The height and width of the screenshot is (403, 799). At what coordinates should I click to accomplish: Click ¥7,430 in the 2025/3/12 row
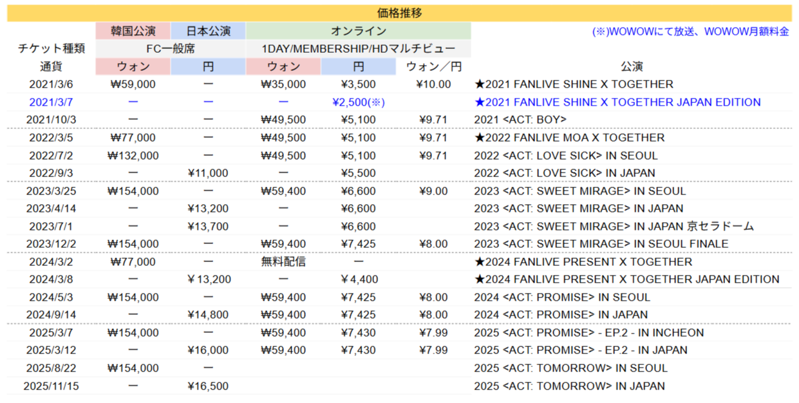tap(359, 351)
